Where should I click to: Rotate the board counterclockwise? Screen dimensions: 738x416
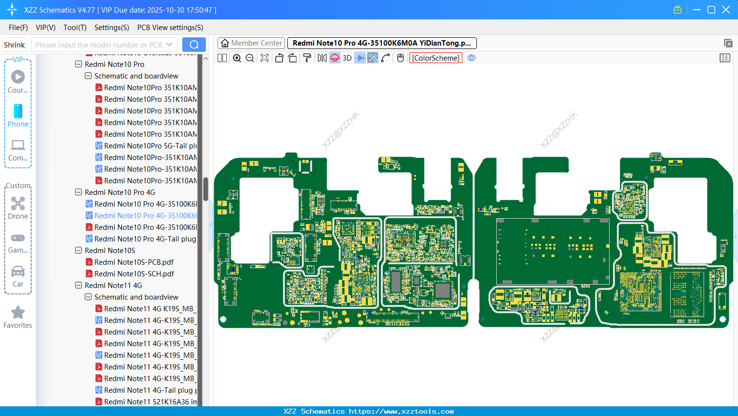[279, 58]
